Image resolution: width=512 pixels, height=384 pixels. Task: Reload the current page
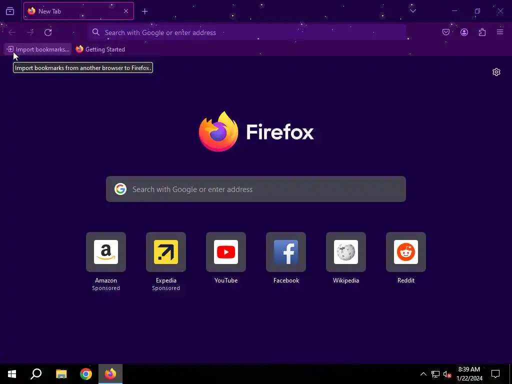point(48,32)
